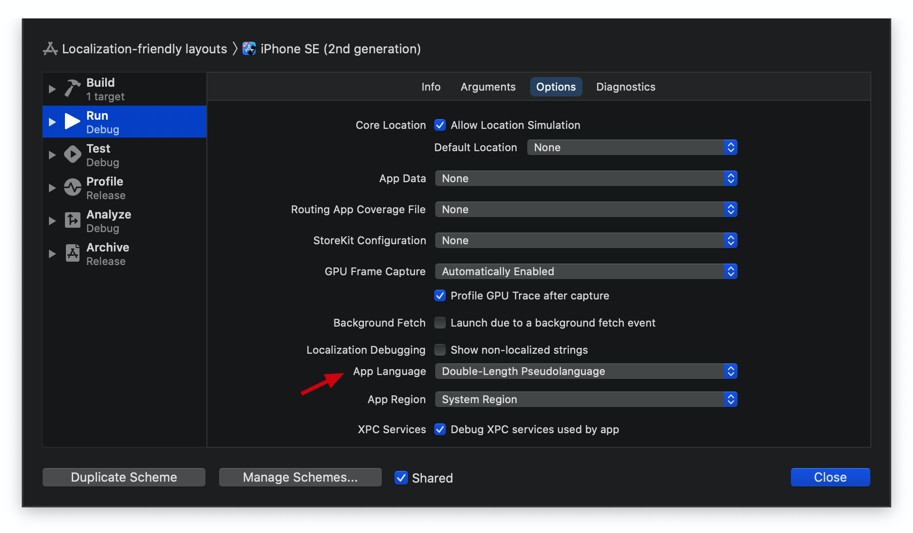Select the Test diamond icon
Screen dimensions: 913x533
click(73, 155)
